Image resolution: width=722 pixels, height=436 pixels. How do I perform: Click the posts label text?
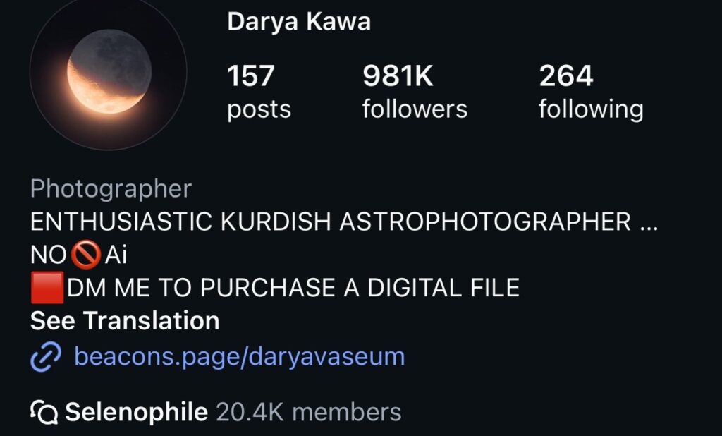pos(259,110)
